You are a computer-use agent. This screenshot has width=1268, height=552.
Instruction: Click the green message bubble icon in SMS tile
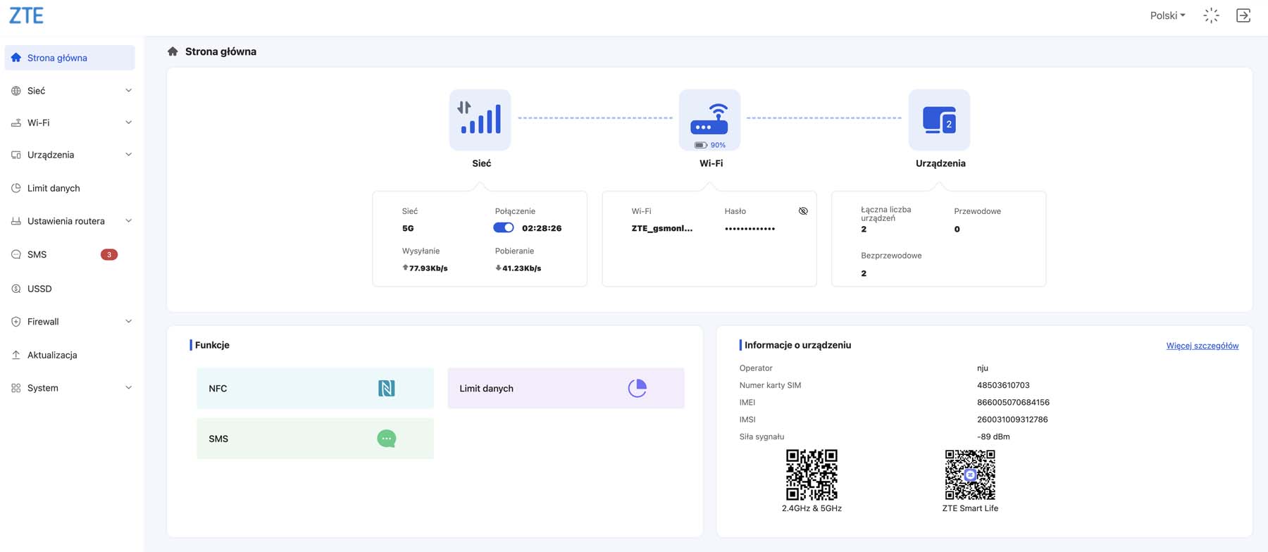(x=386, y=439)
